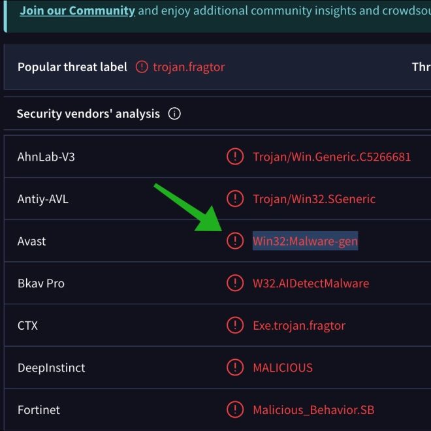Image resolution: width=431 pixels, height=431 pixels.
Task: Click the Trojan/Win.Generic.C5266681 detection text
Action: [332, 157]
